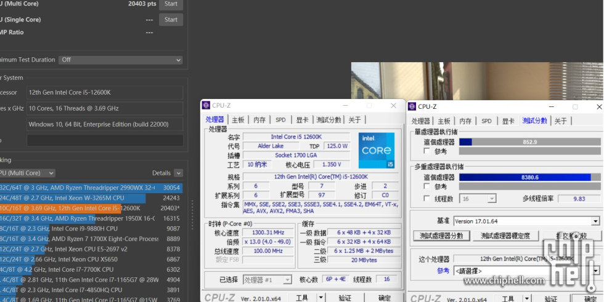Select the i7-1165G7 @ 28W ranking row
Viewport: 604px width, 302px height.
(x=91, y=280)
